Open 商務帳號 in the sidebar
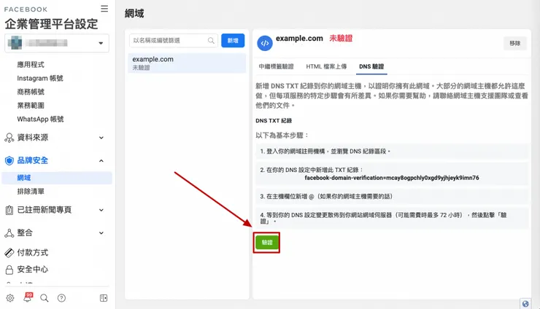The height and width of the screenshot is (309, 540). 31,92
